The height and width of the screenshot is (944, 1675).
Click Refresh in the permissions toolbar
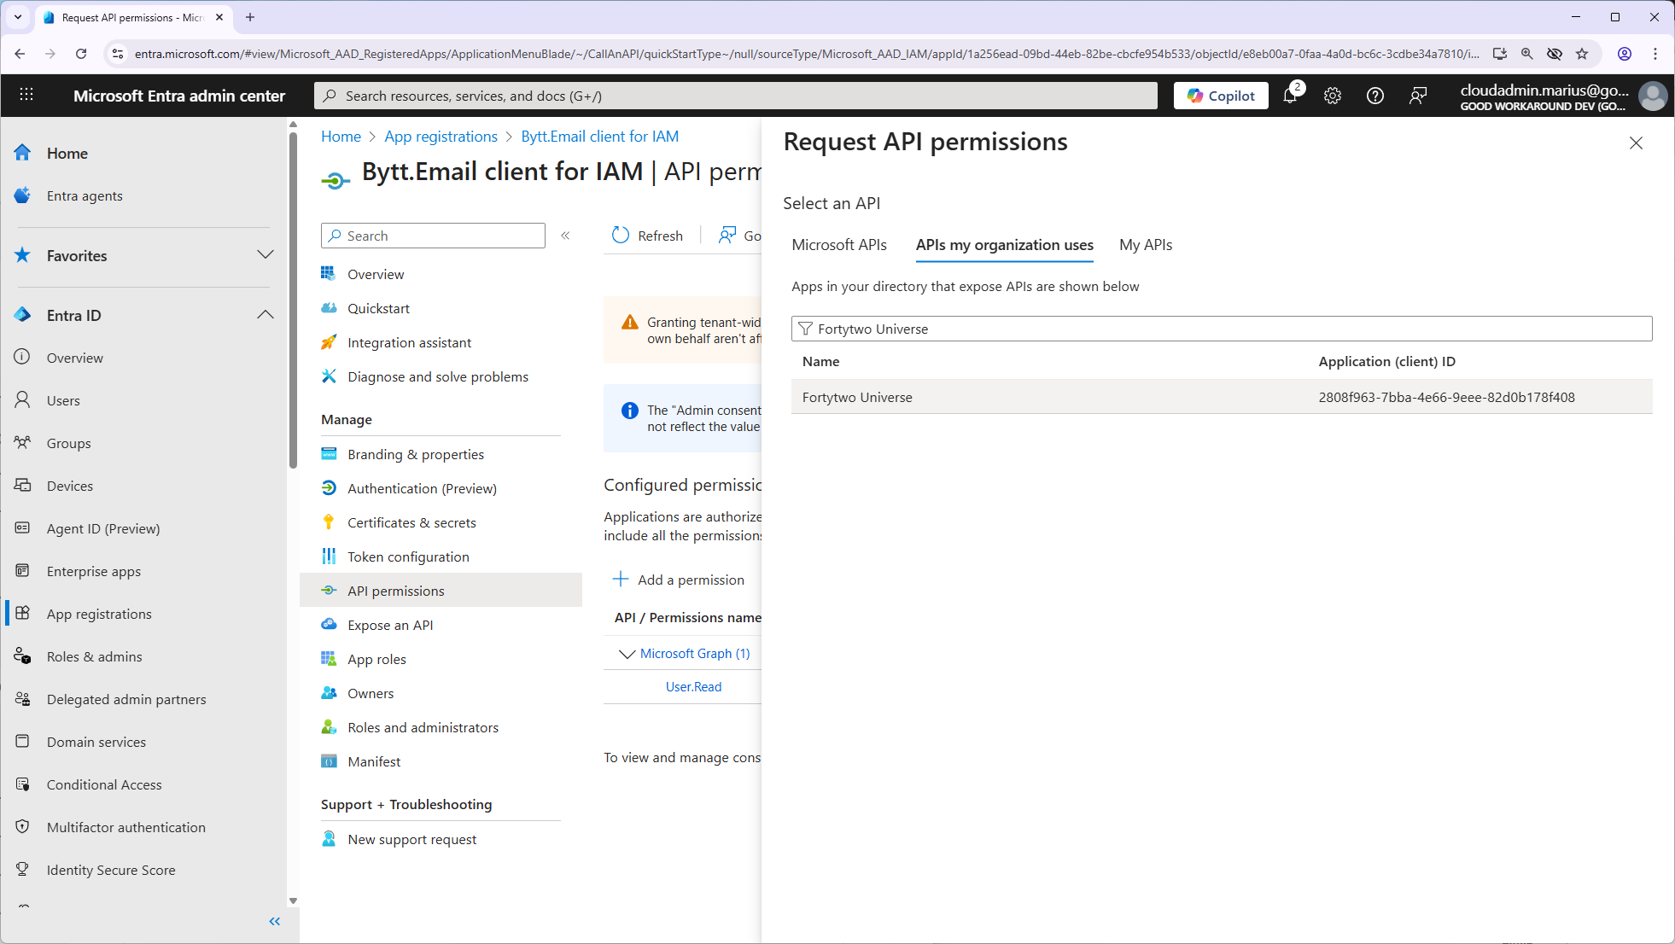647,236
